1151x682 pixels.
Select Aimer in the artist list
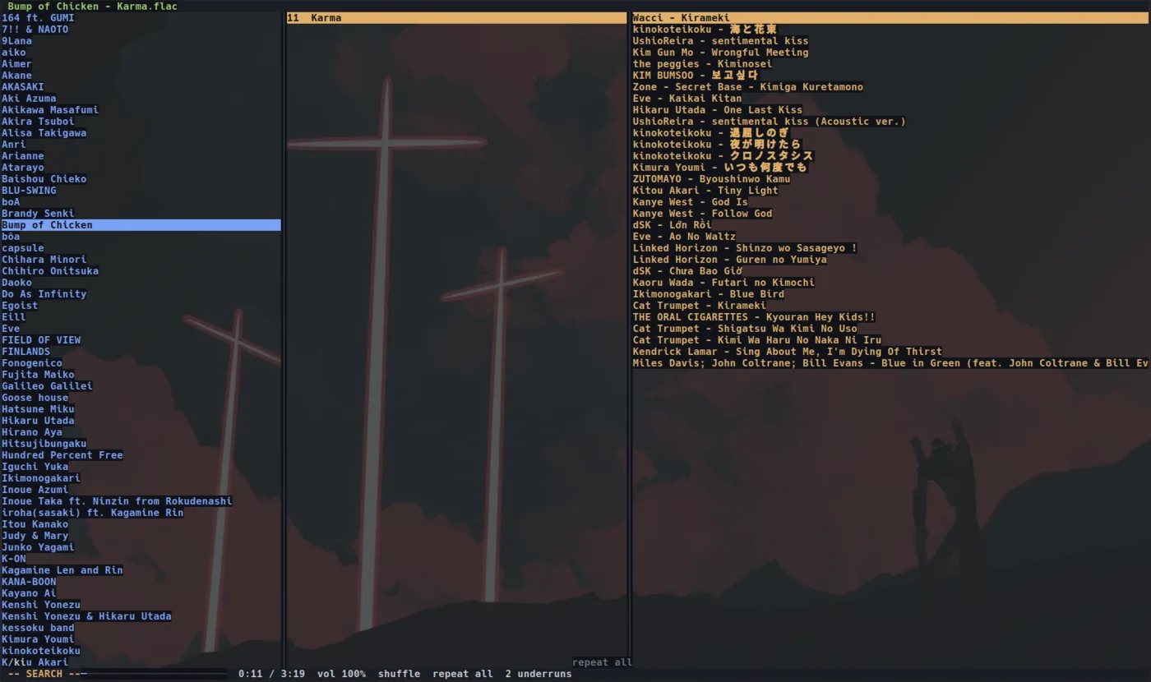click(x=16, y=63)
